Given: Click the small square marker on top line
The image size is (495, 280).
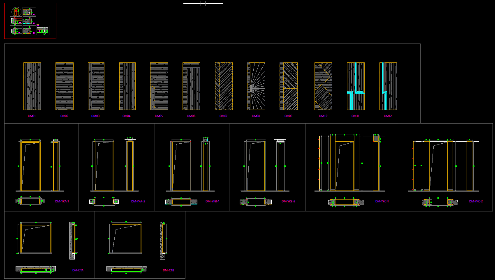Looking at the screenshot, I should [203, 3].
